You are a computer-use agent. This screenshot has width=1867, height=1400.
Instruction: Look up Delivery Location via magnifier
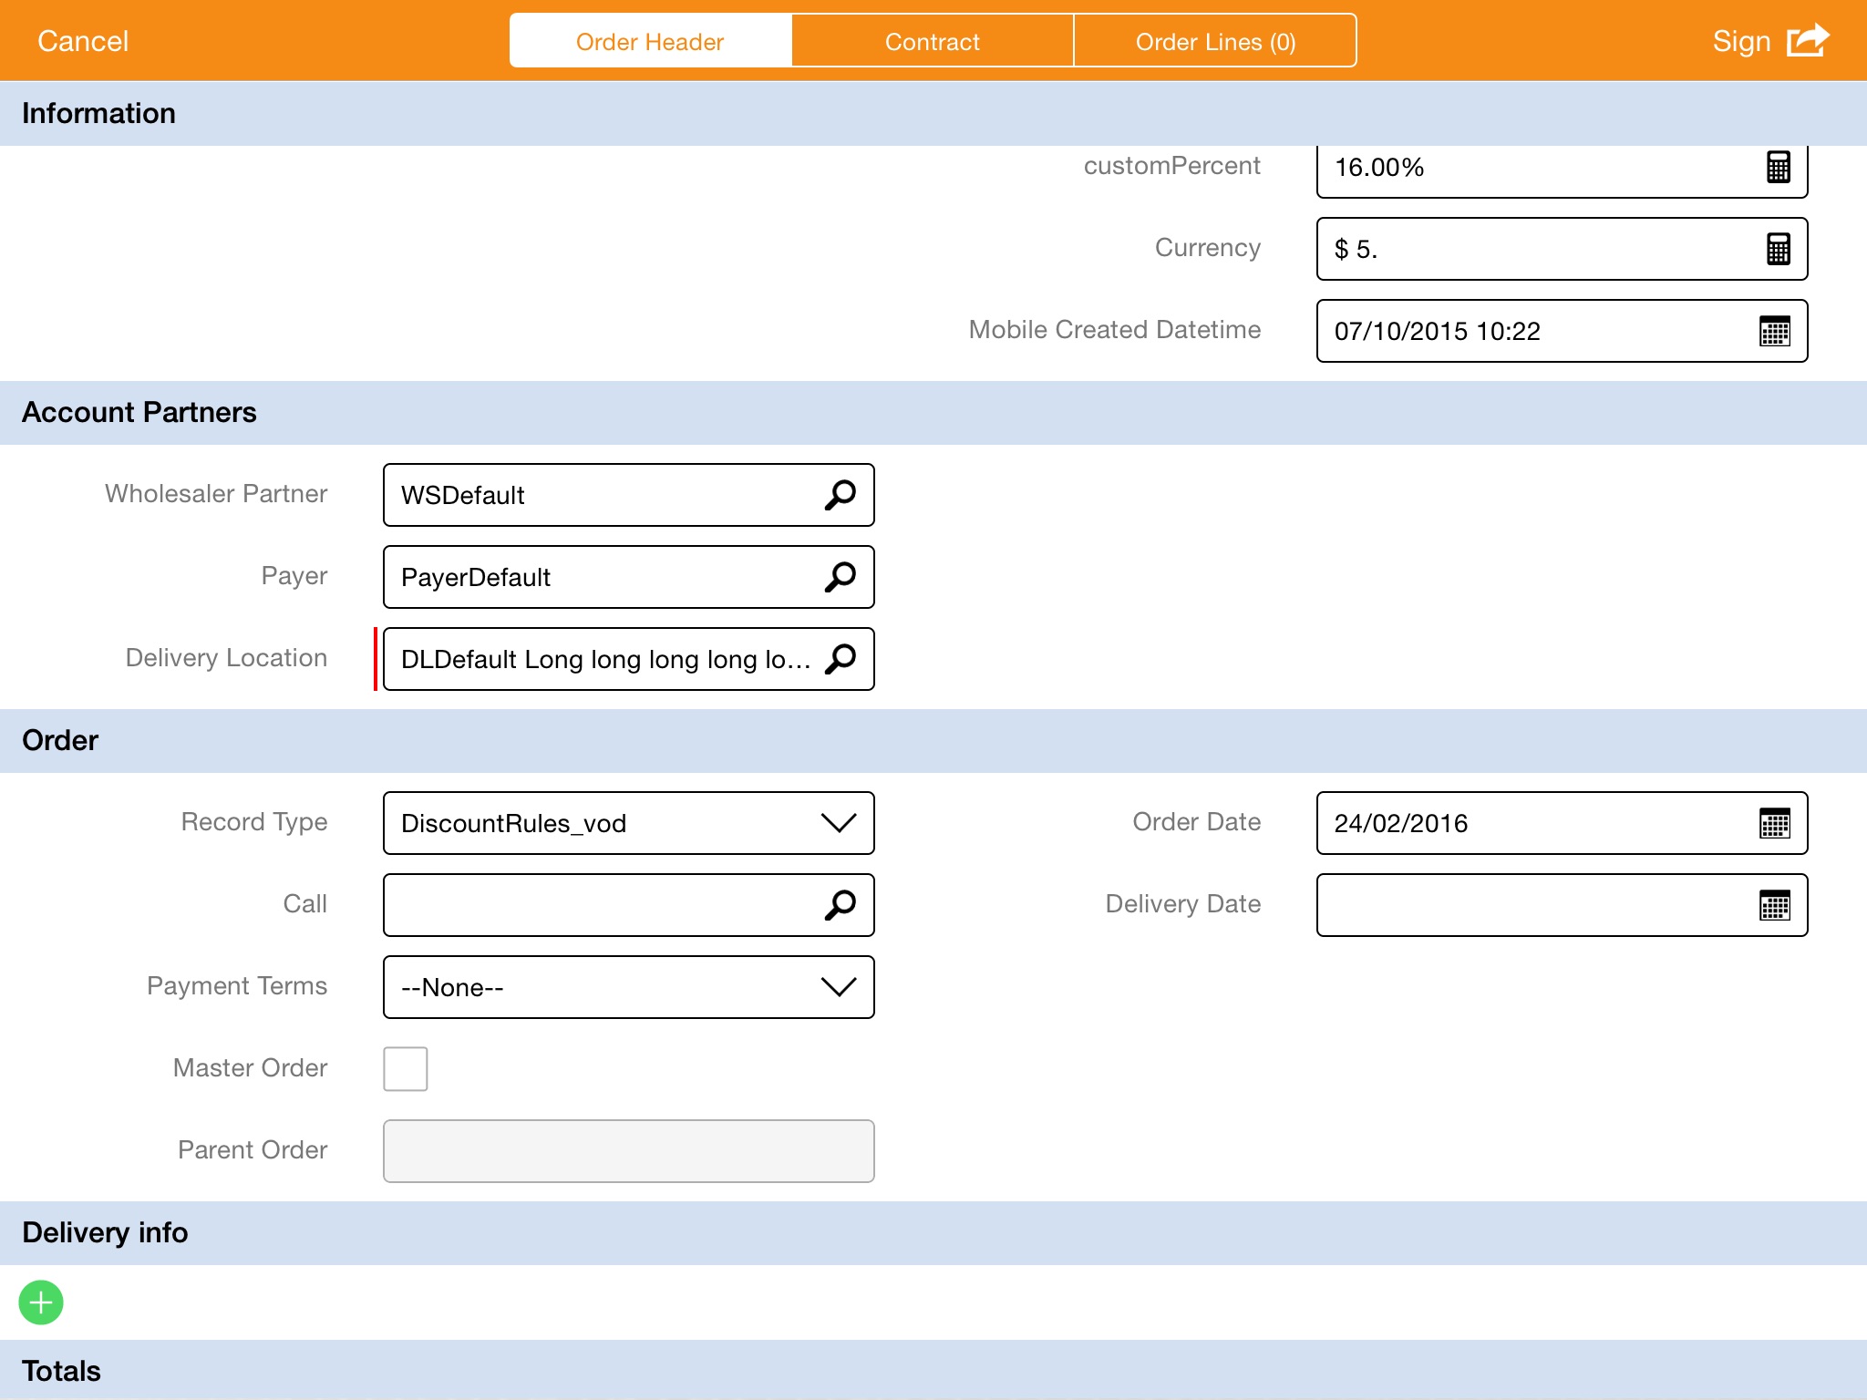click(840, 659)
